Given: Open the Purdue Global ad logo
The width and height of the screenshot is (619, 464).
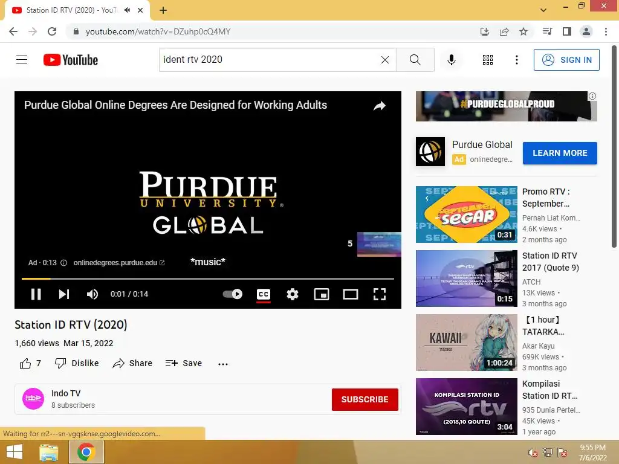Looking at the screenshot, I should tap(430, 152).
